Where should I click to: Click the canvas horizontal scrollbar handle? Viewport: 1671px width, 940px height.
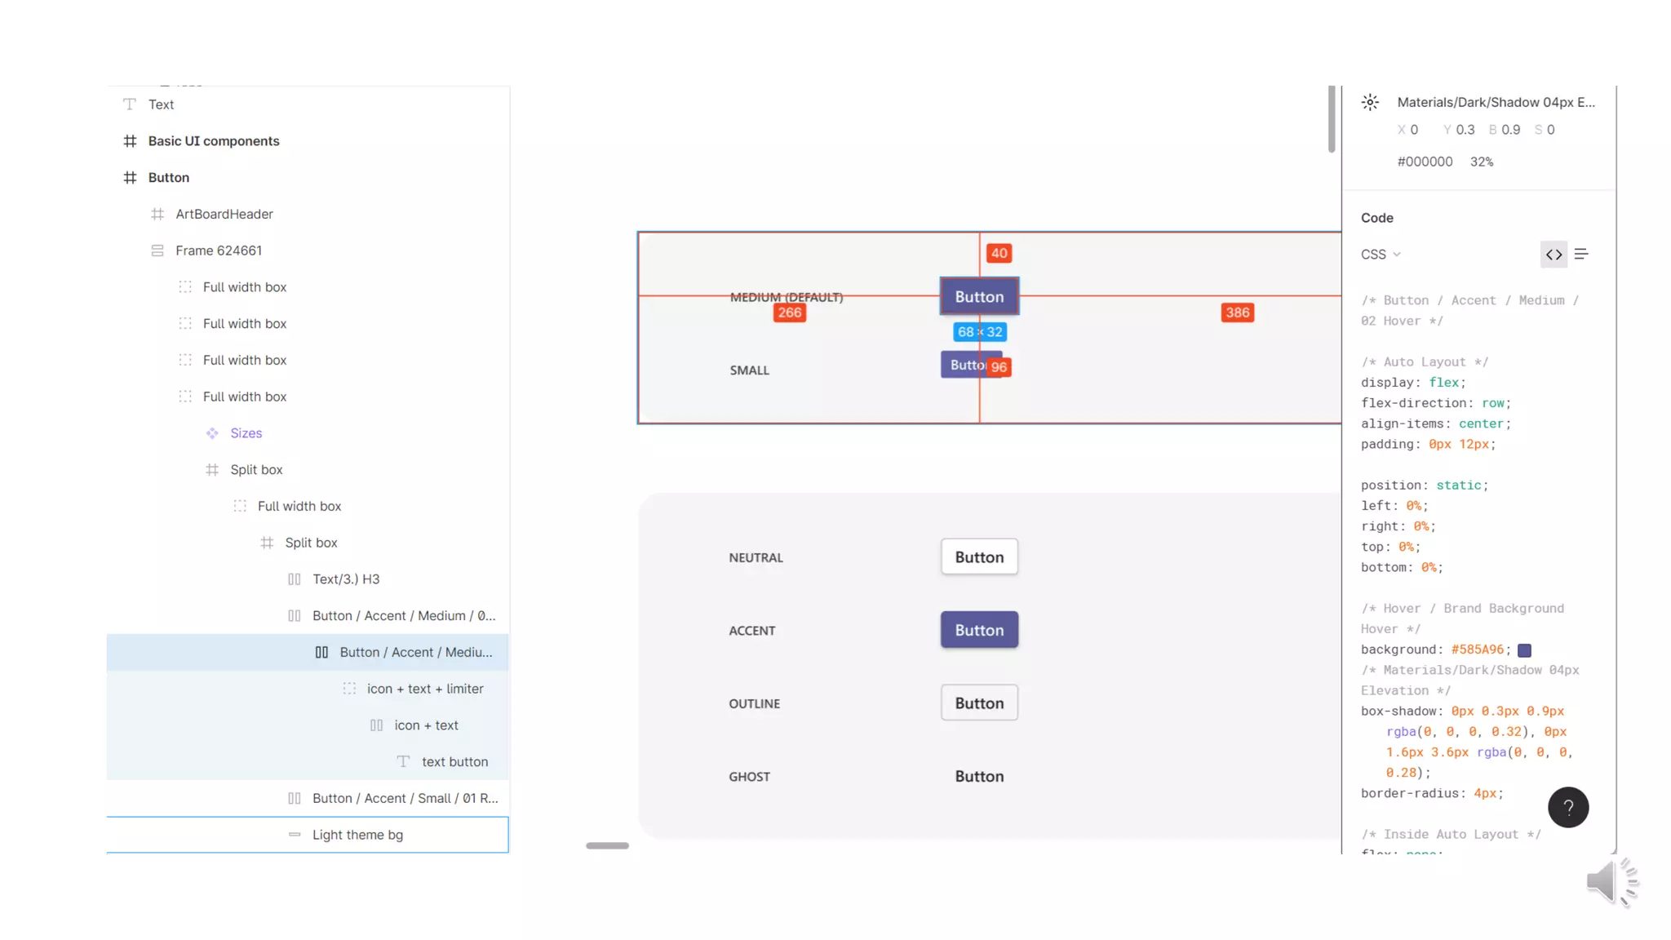pyautogui.click(x=607, y=846)
